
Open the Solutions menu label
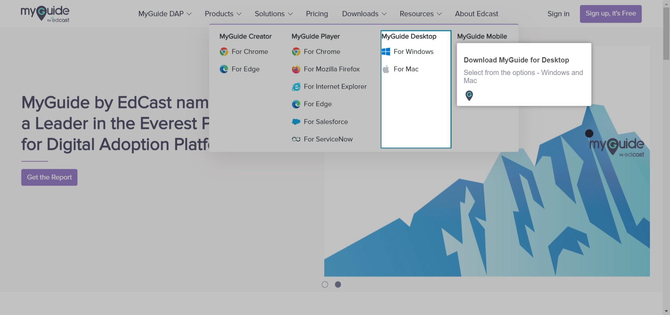pyautogui.click(x=269, y=14)
